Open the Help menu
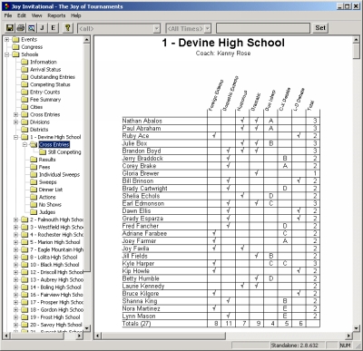The height and width of the screenshot is (351, 363). [76, 15]
